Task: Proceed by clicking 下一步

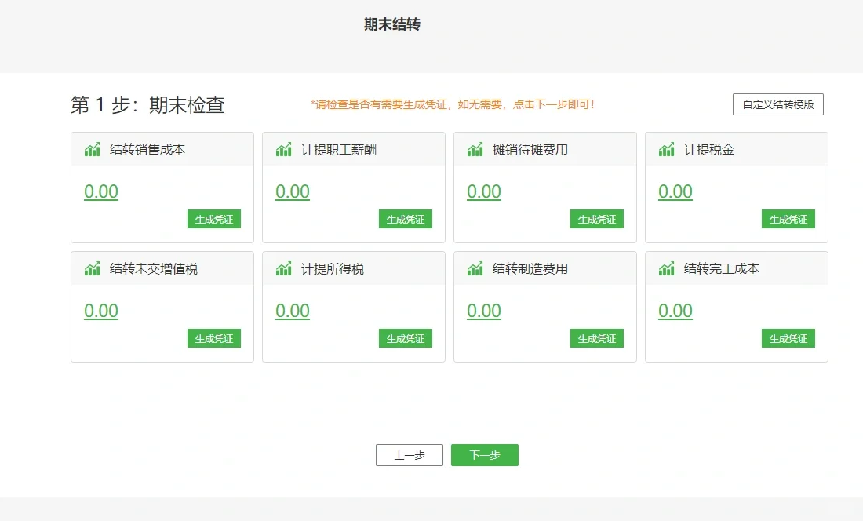Action: pyautogui.click(x=484, y=454)
